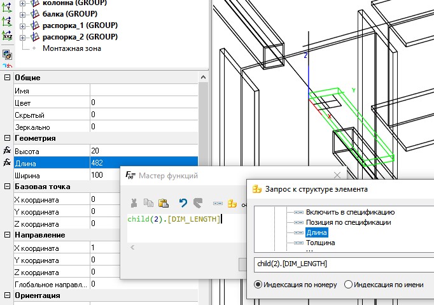Select Индексация по номеру radio button
This screenshot has width=434, height=305.
click(x=258, y=285)
